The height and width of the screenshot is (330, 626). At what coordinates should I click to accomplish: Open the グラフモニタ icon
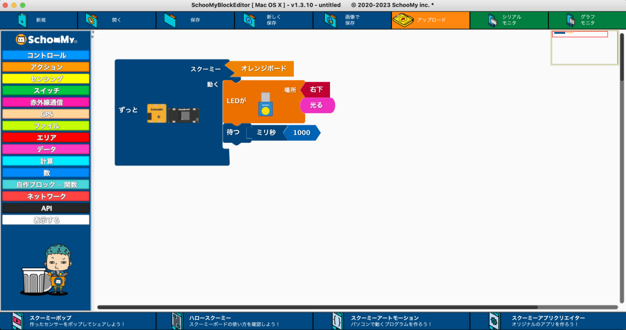(571, 20)
